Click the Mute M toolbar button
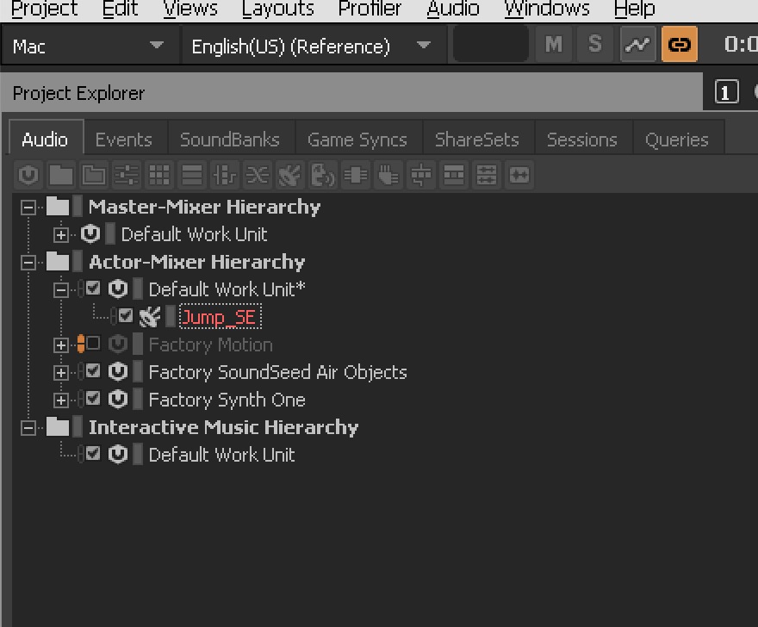 click(x=554, y=45)
